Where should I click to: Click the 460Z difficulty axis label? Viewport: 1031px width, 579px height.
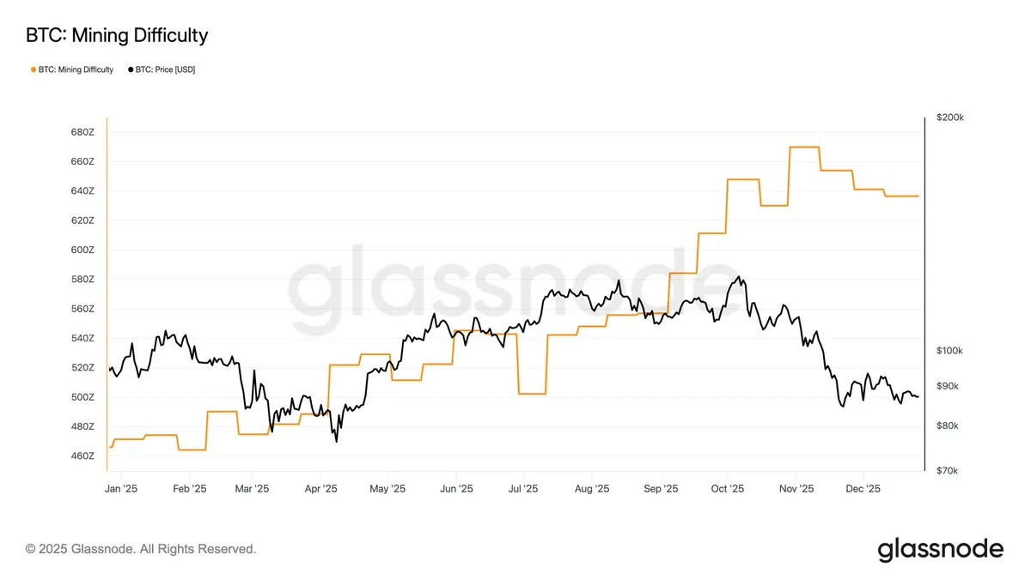pyautogui.click(x=82, y=455)
